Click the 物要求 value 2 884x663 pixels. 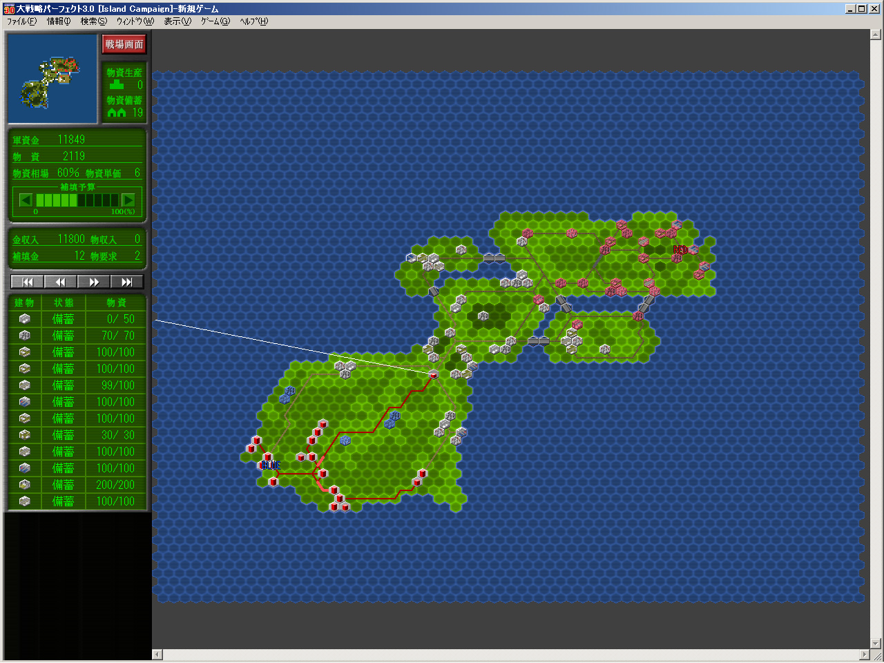click(x=137, y=256)
